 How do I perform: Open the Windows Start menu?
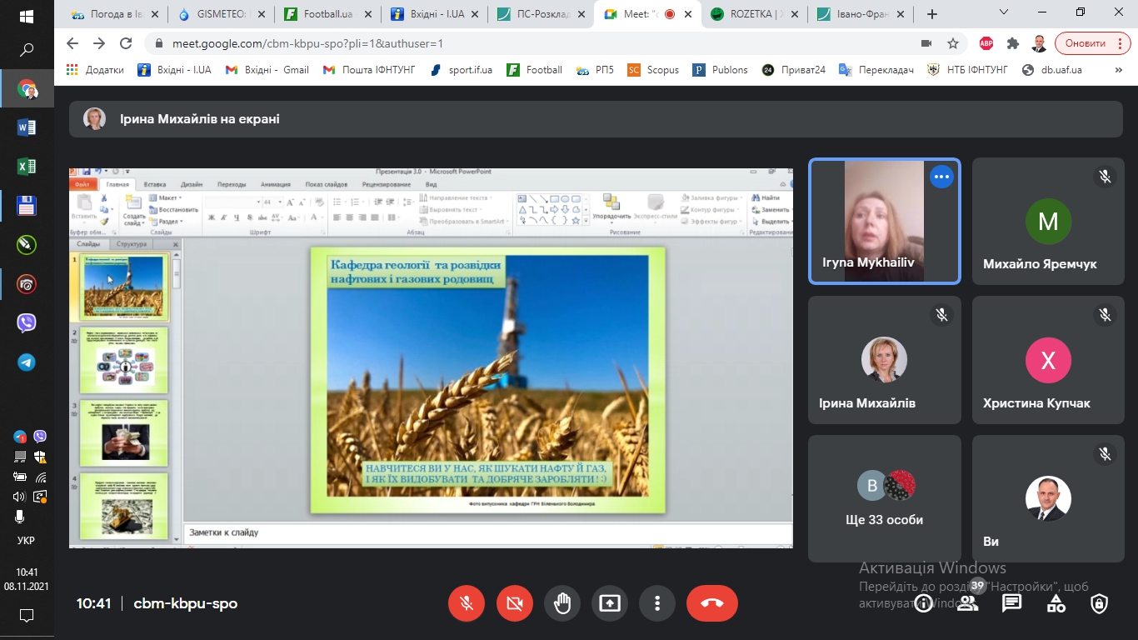[x=26, y=17]
